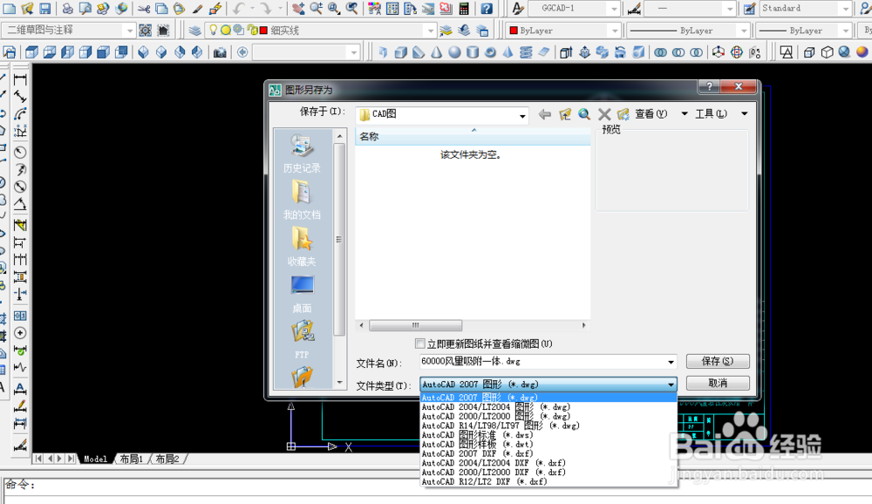The height and width of the screenshot is (504, 872).
Task: Click the Match Properties brush icon
Action: click(x=197, y=9)
